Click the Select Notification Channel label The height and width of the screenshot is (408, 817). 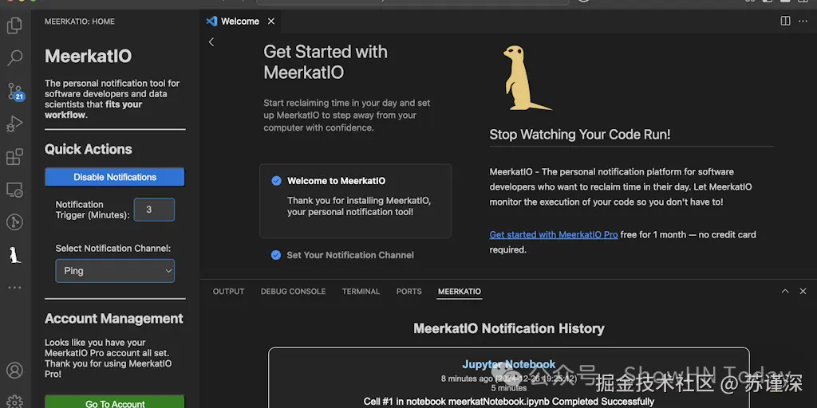[113, 249]
